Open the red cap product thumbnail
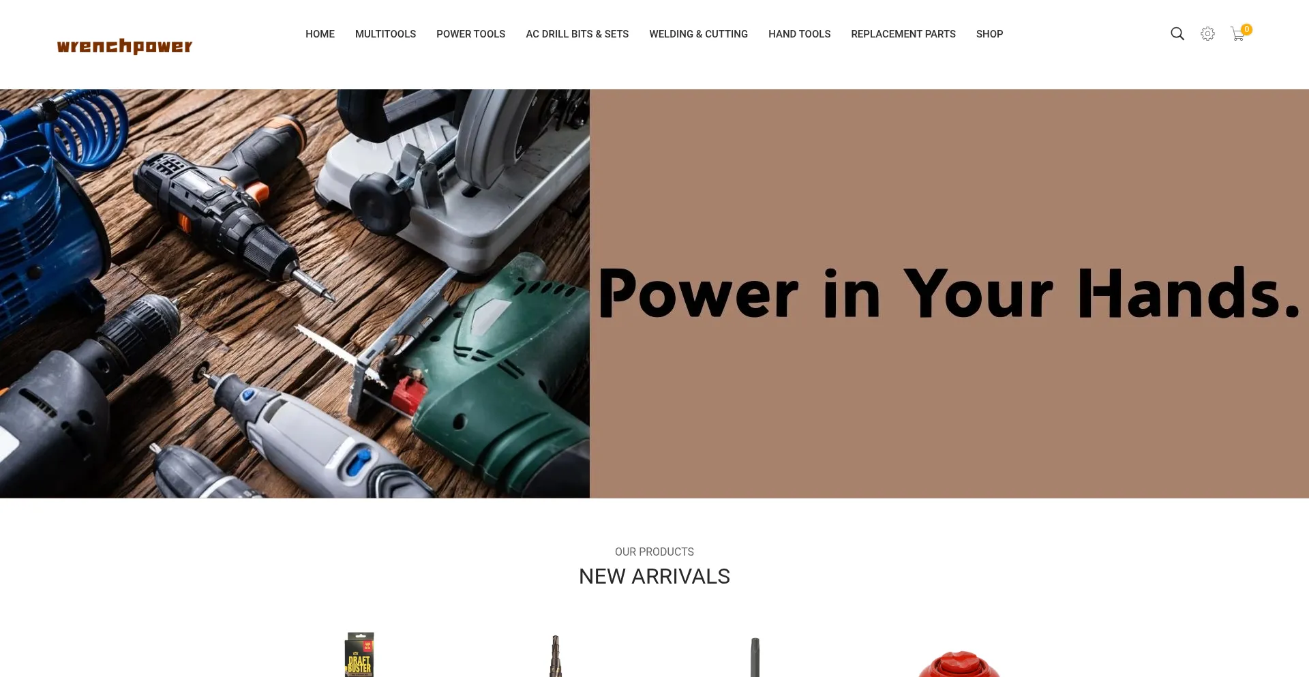Screen dimensions: 1309x677 pos(959,664)
